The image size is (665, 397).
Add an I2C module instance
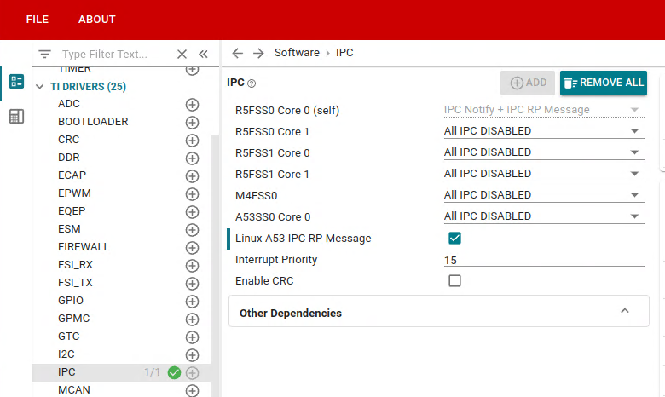(192, 355)
